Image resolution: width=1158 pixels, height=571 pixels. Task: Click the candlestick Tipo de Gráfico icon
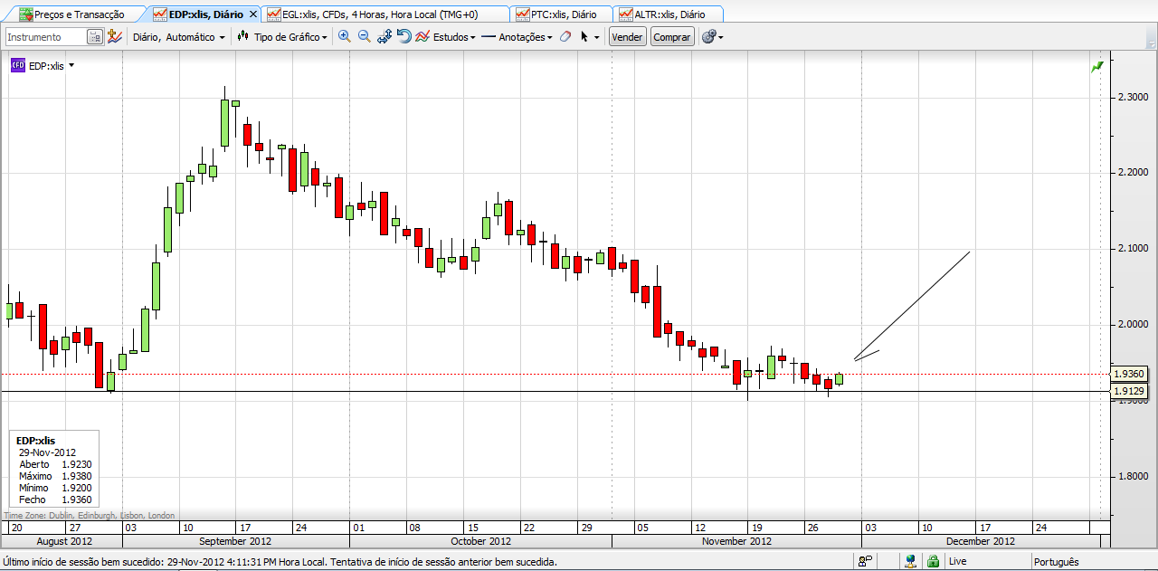[242, 37]
